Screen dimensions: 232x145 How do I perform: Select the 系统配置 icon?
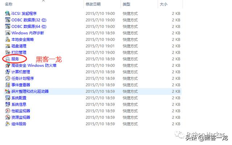[x=8, y=98]
